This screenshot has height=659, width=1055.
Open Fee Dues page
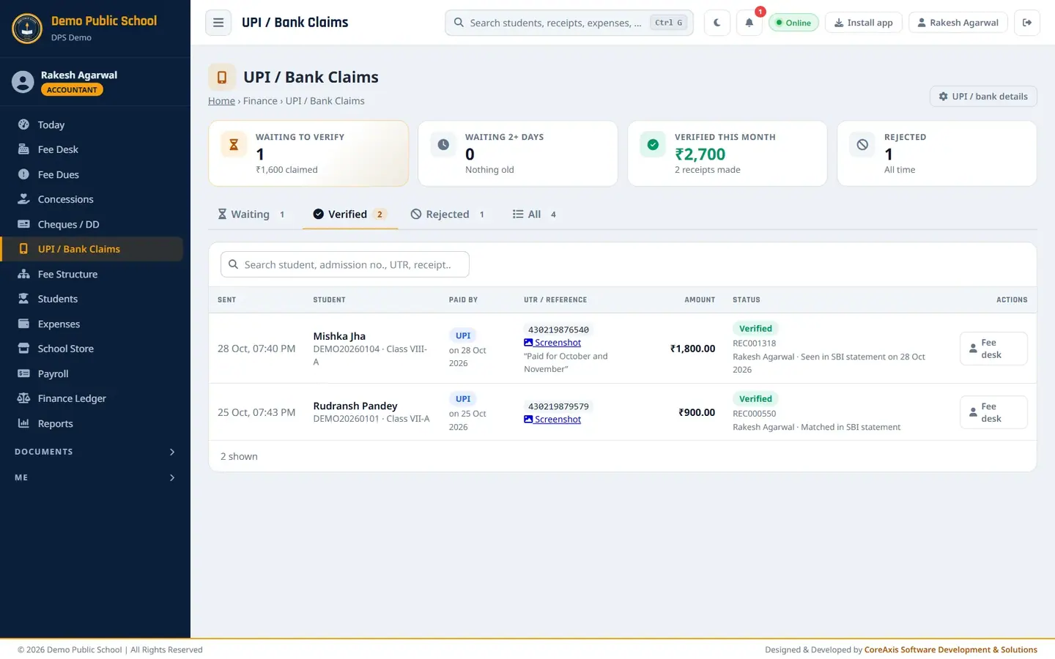point(92,174)
